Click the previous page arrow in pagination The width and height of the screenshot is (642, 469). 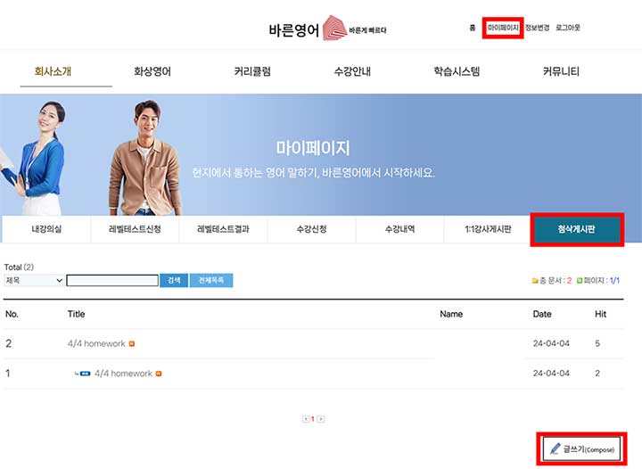coord(305,418)
